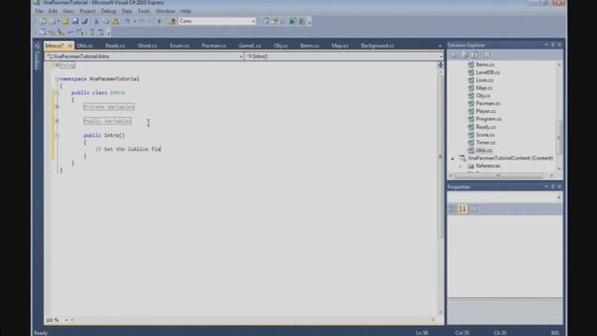
Task: Click the Undo arrow icon
Action: pos(128,21)
